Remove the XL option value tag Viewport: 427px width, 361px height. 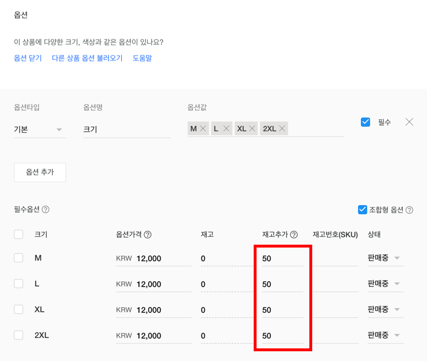pyautogui.click(x=252, y=129)
